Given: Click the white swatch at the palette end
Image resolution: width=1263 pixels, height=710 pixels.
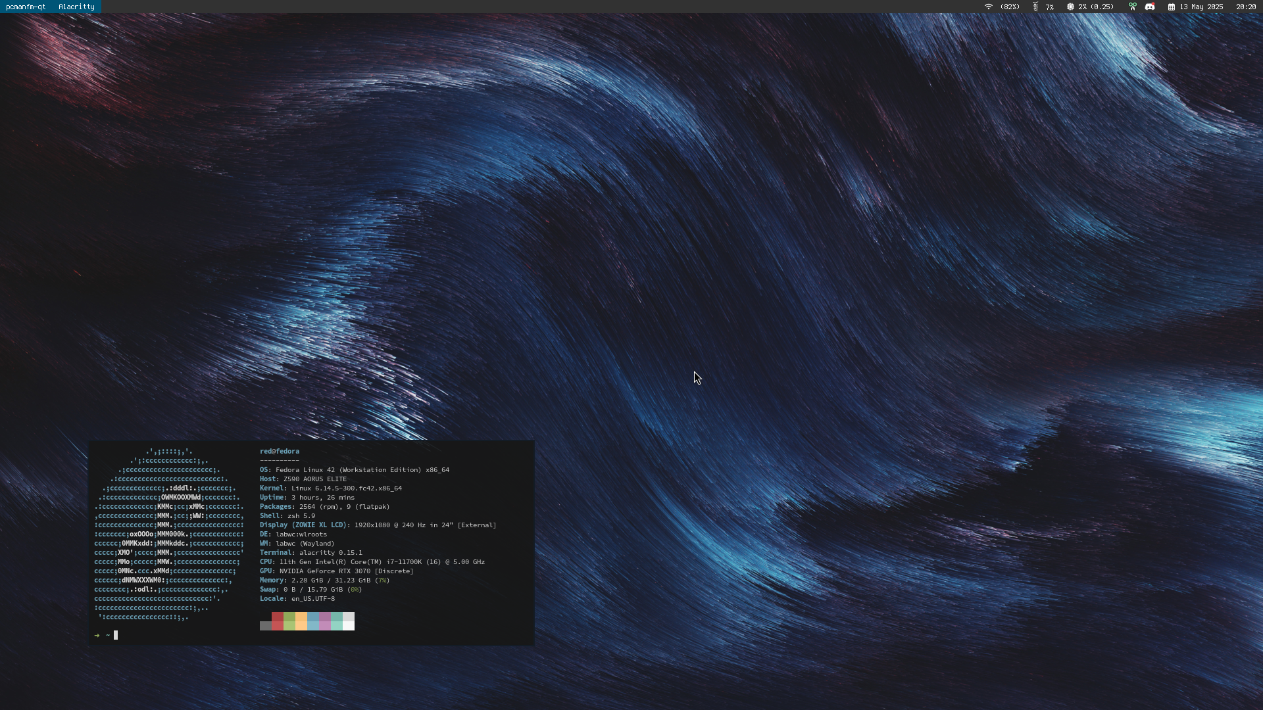Looking at the screenshot, I should tap(349, 621).
